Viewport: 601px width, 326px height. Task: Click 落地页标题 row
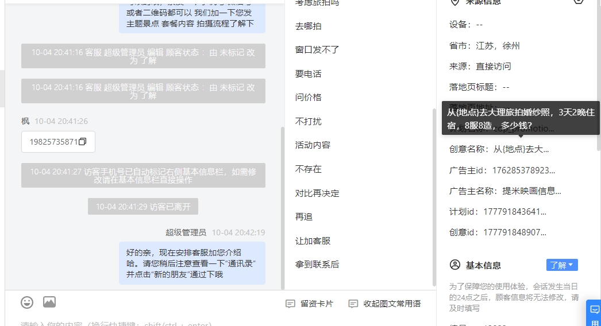pyautogui.click(x=479, y=87)
